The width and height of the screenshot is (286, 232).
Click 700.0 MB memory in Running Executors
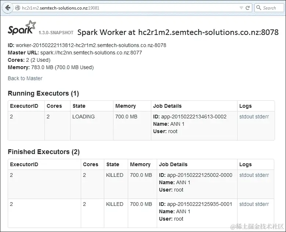point(126,117)
